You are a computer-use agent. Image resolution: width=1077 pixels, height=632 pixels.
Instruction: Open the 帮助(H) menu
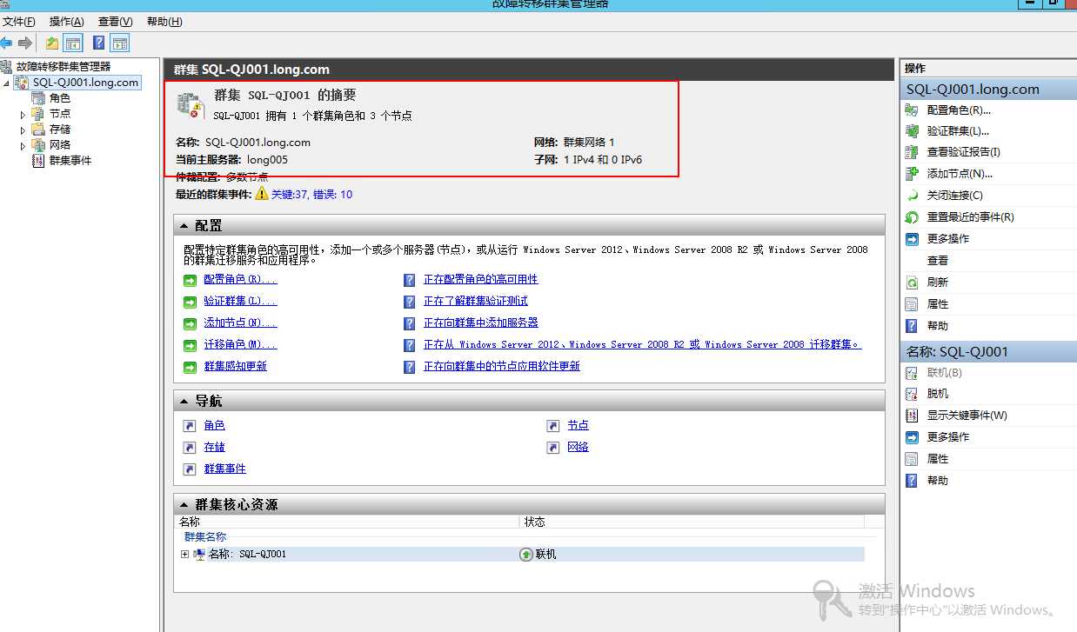pos(164,22)
